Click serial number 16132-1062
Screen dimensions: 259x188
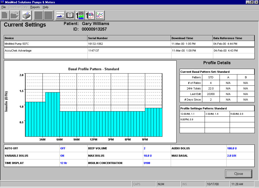[95, 44]
